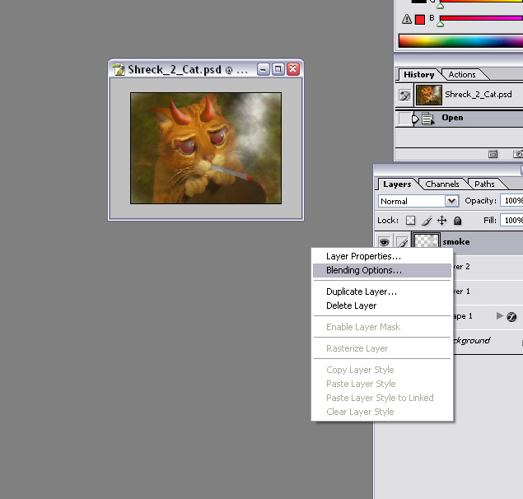Click the Shreck_2_Cat.psd snapshot name in History
Screen dimensions: 523x499
tap(479, 95)
